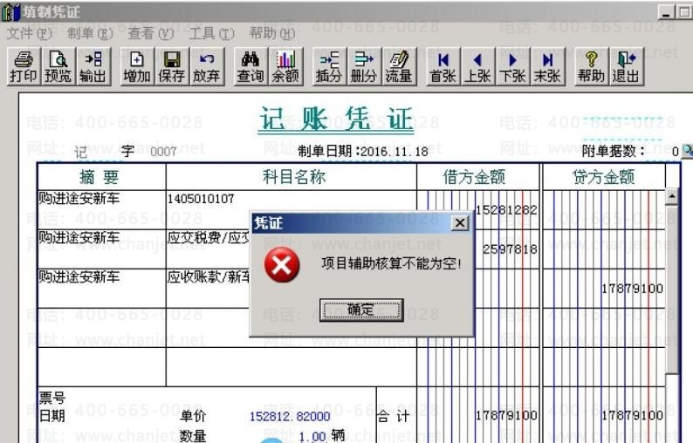
Task: Click the 记账凭证 title
Action: pyautogui.click(x=336, y=119)
